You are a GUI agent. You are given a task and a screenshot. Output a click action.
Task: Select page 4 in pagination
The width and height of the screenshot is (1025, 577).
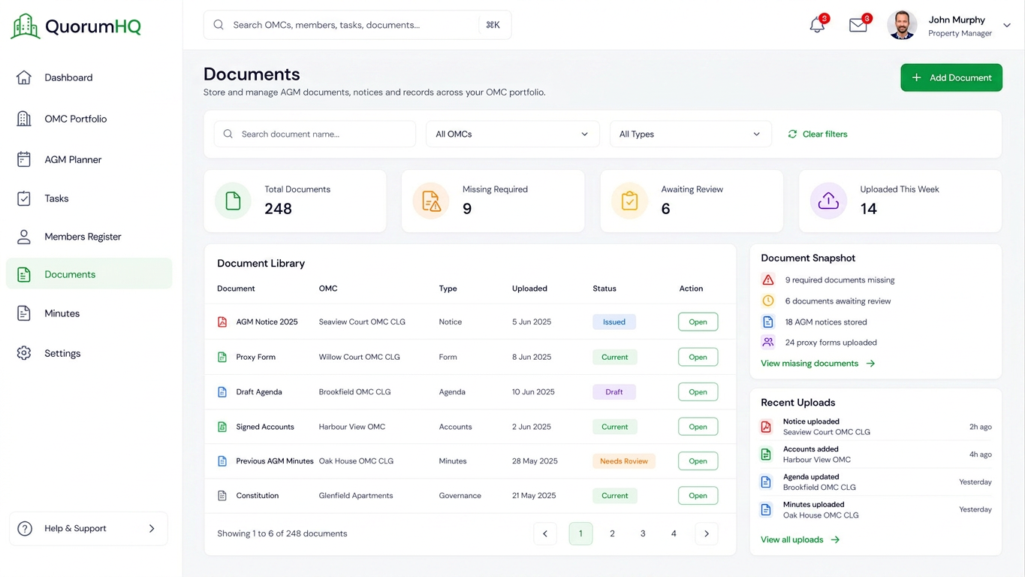click(x=674, y=533)
